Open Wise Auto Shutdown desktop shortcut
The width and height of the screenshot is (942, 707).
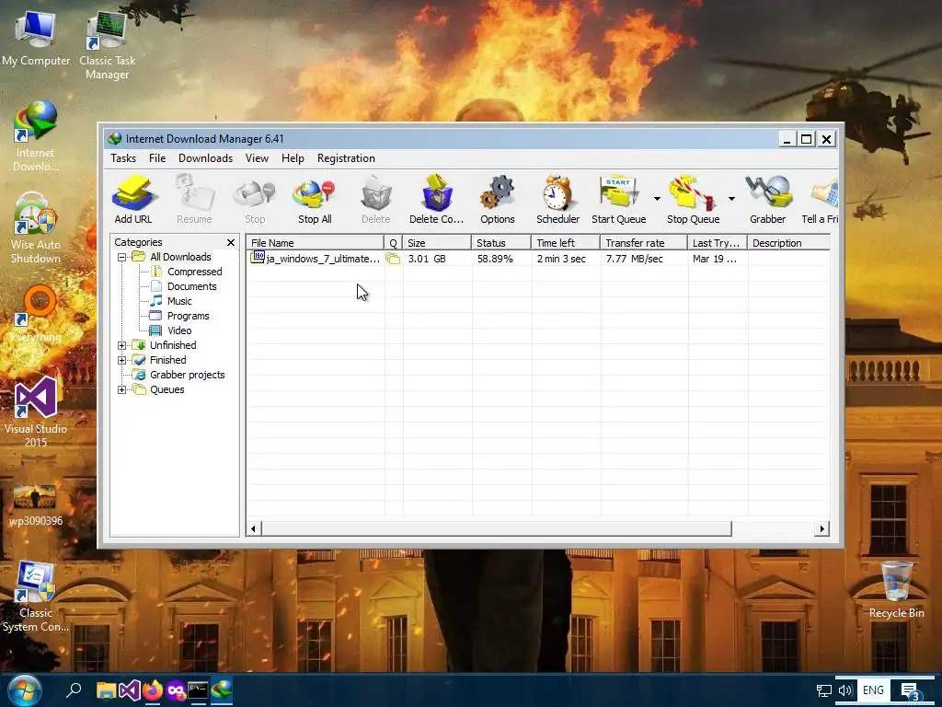tap(36, 228)
